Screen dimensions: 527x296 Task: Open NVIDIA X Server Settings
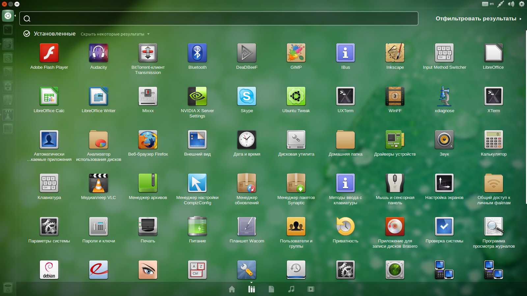[x=197, y=96]
